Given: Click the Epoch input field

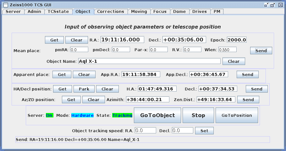Looking at the screenshot, I should 237,40.
